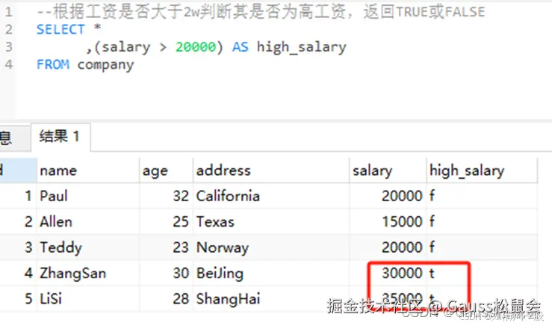Click the comment text on line 1

[261, 12]
